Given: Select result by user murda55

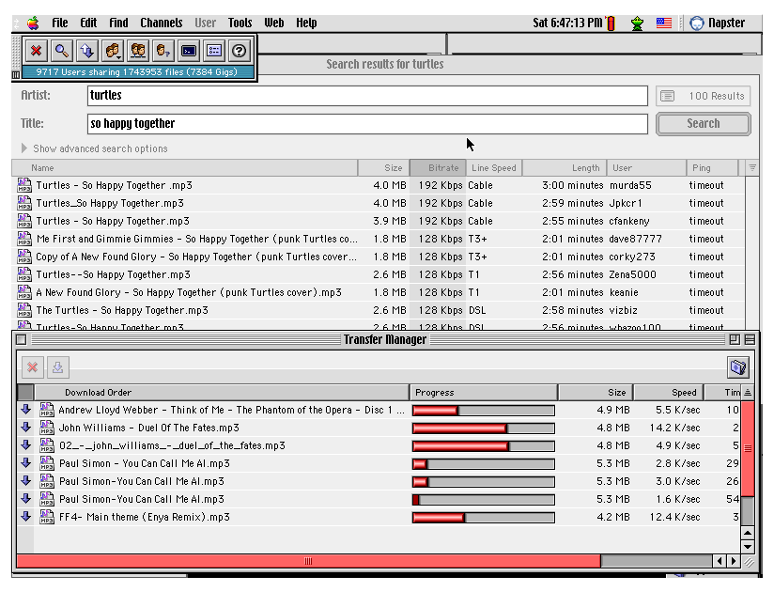Looking at the screenshot, I should coord(379,185).
